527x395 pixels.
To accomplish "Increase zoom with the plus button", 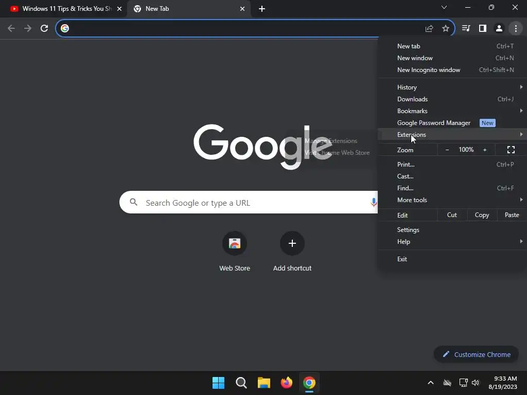I will pos(485,150).
